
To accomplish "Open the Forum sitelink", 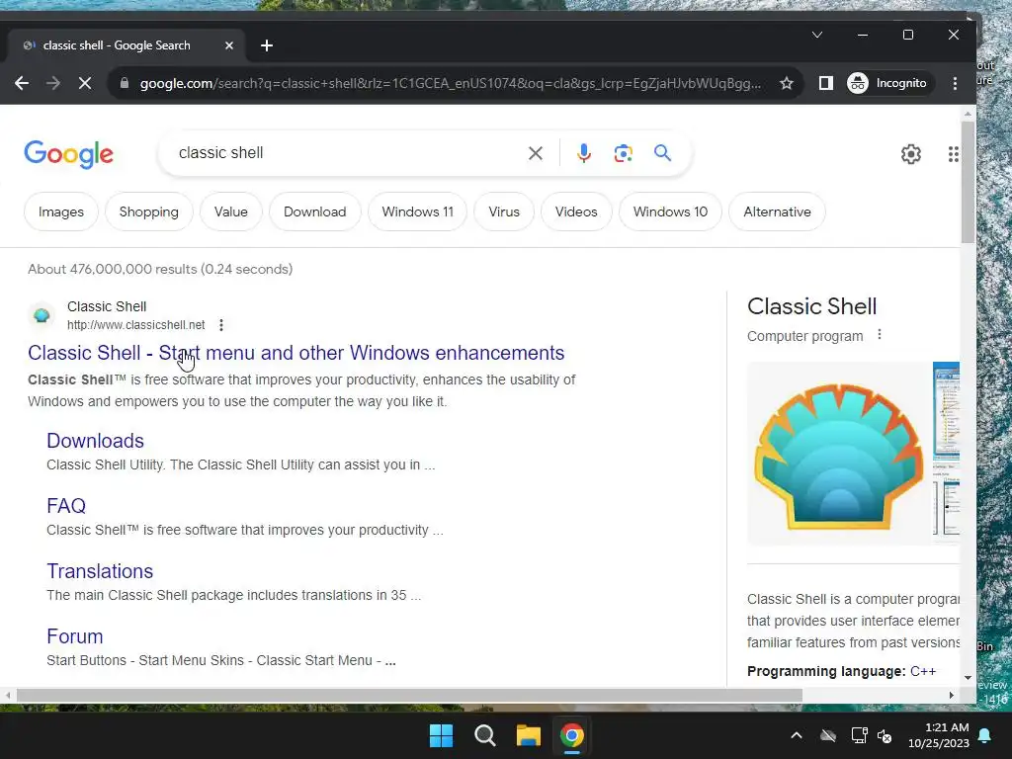I will [x=75, y=636].
